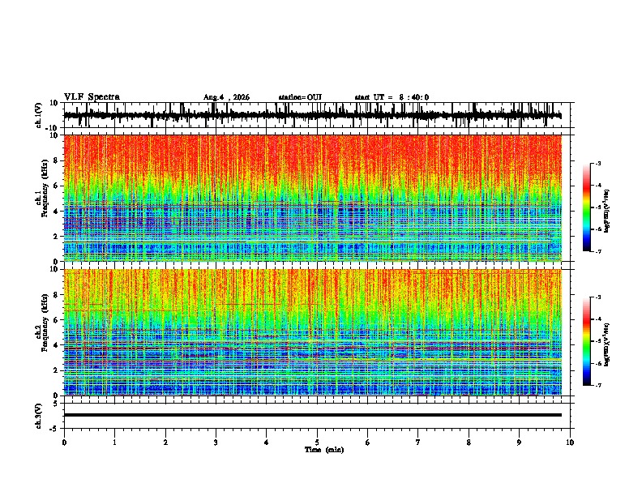Screen dimensions: 642x496
Task: Click the "ch.1(V)" axis label
Action: pos(39,115)
